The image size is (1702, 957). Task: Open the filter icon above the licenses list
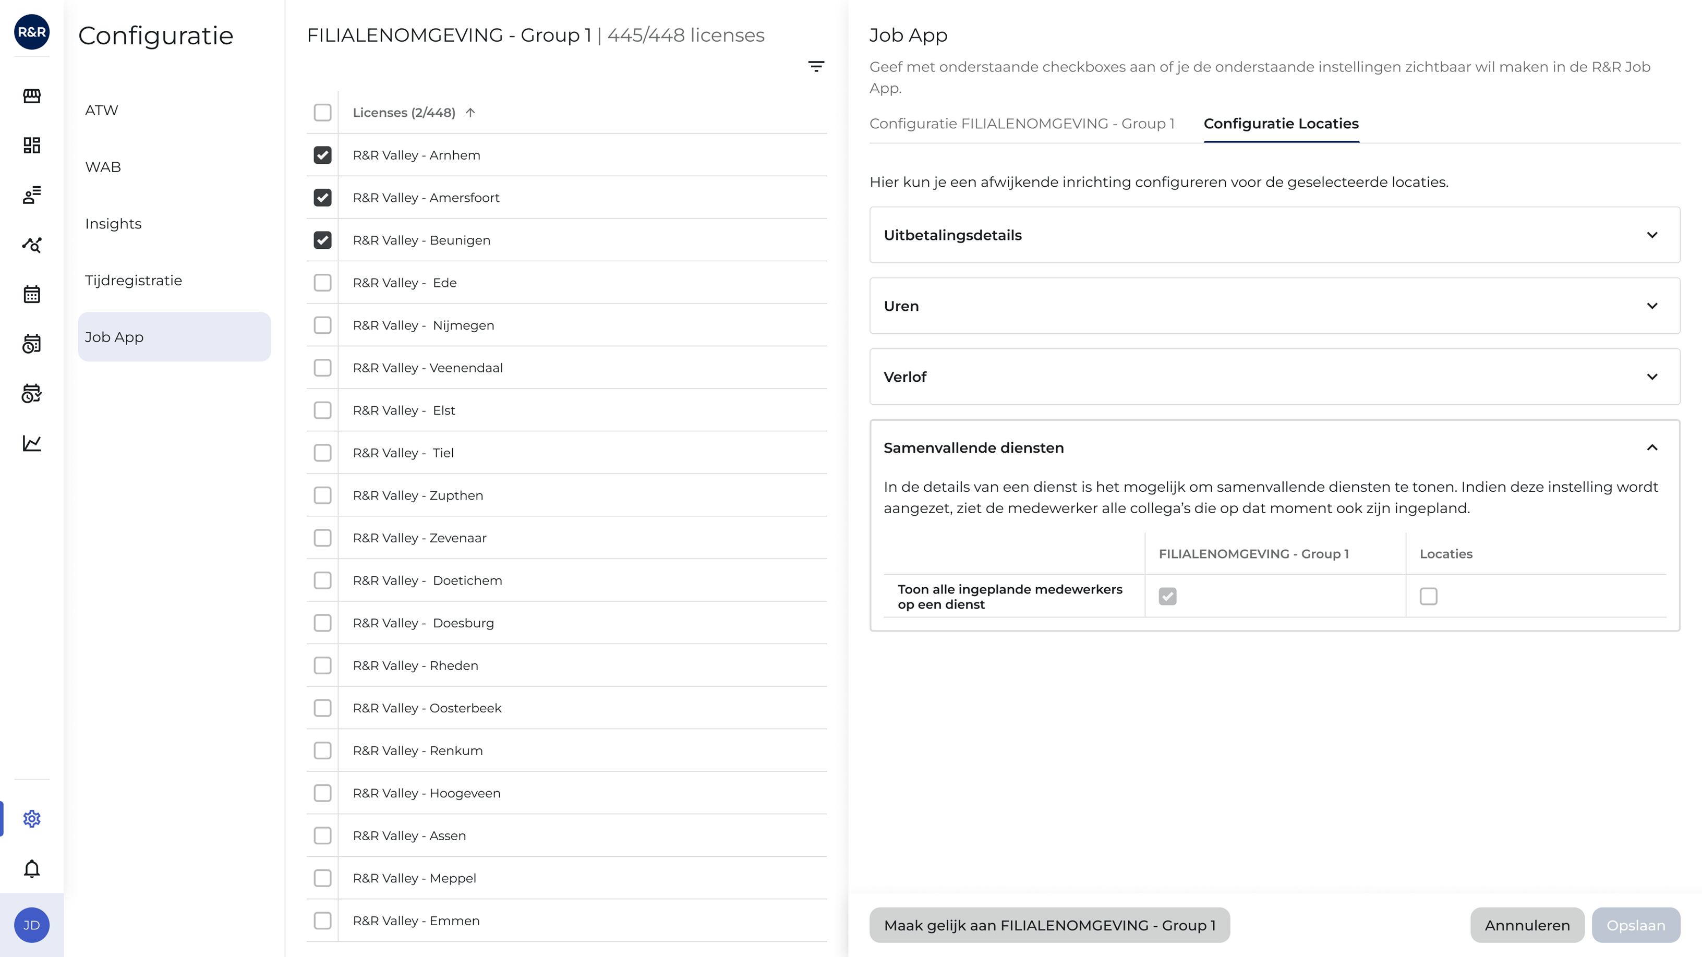tap(816, 66)
